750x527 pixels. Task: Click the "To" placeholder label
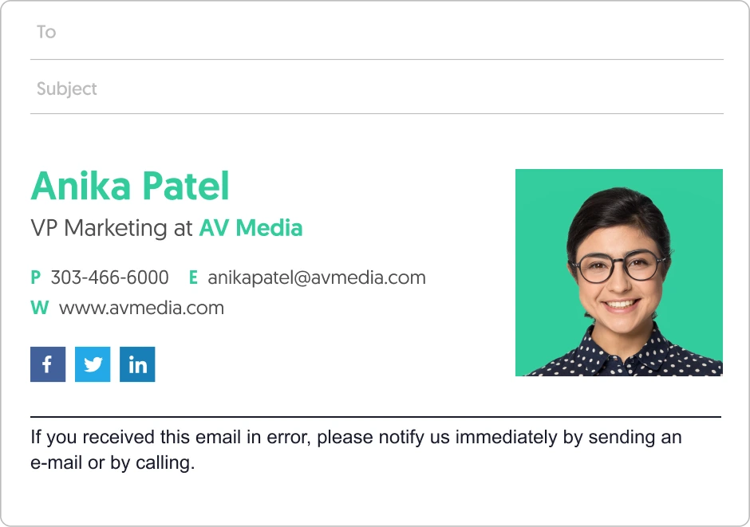[46, 33]
